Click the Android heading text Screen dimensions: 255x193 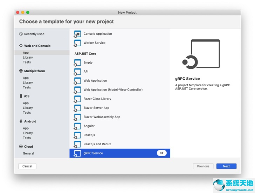pyautogui.click(x=30, y=121)
